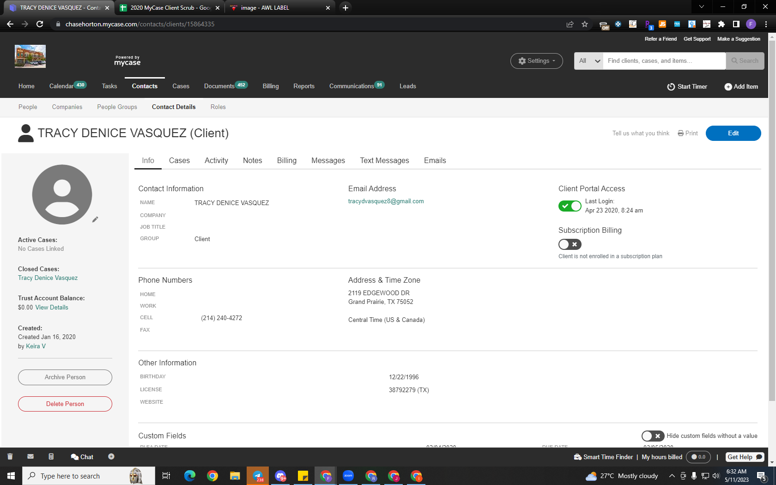Open the Chat bubbles in the bottom bar
This screenshot has height=485, width=776.
[75, 457]
